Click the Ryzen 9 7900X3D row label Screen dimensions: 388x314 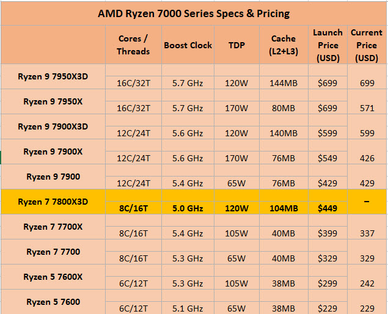[x=53, y=126]
